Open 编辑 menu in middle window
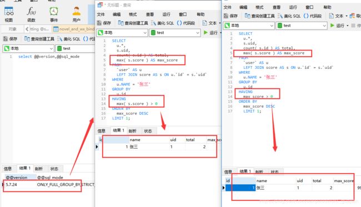The width and height of the screenshot is (361, 207). pos(117,14)
